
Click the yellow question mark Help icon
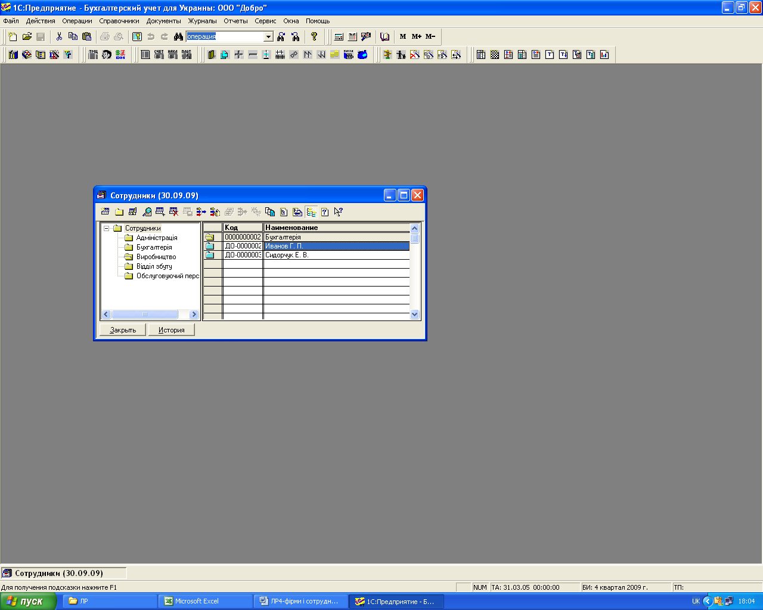314,36
